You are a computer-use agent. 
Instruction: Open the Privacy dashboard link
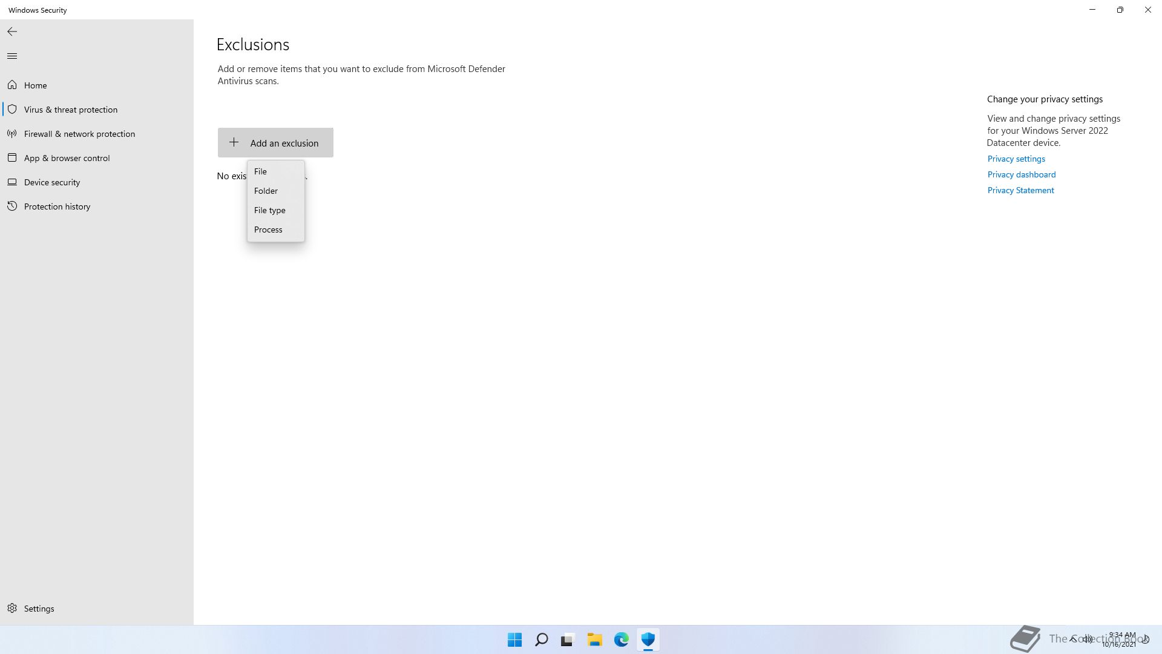(1022, 174)
